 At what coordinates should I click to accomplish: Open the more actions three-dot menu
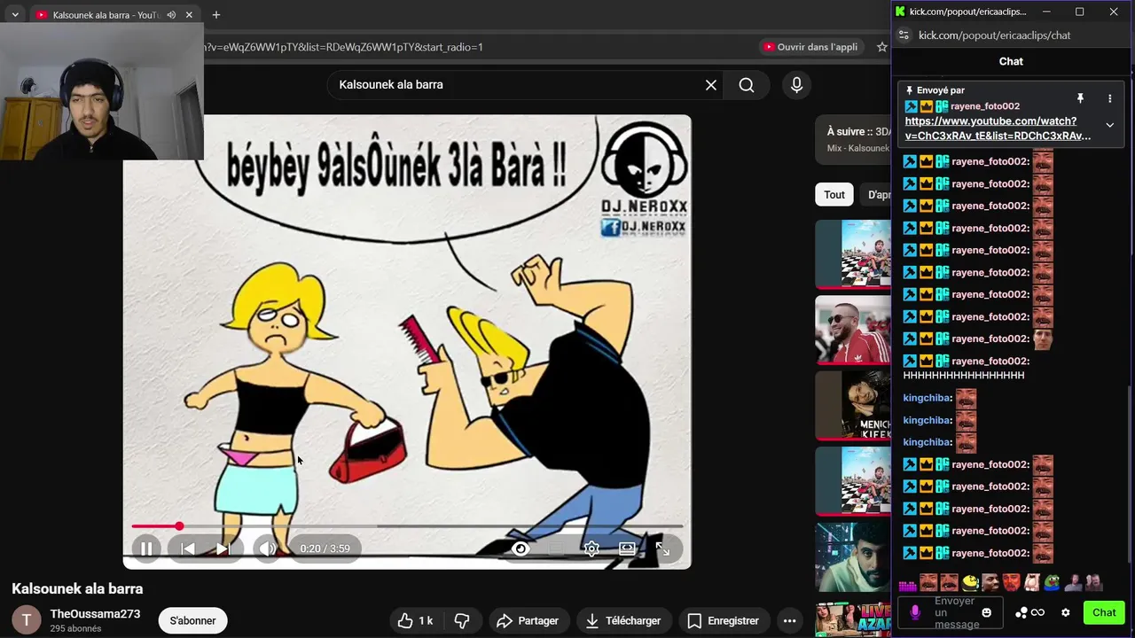[x=789, y=620]
